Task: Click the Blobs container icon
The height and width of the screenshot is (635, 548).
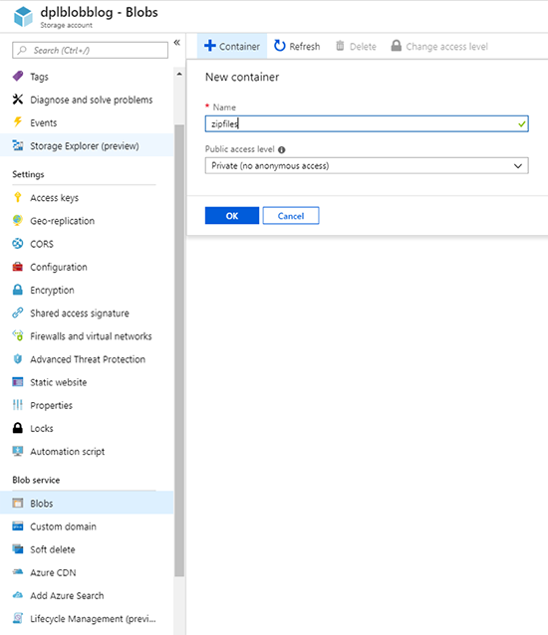Action: click(x=18, y=503)
